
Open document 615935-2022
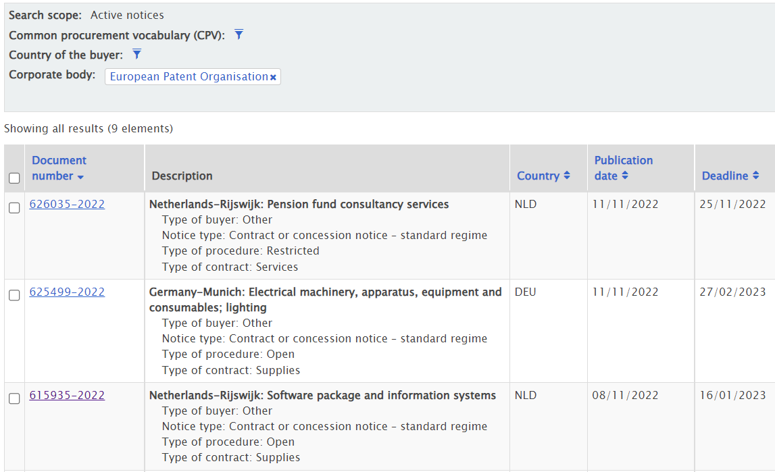(67, 394)
